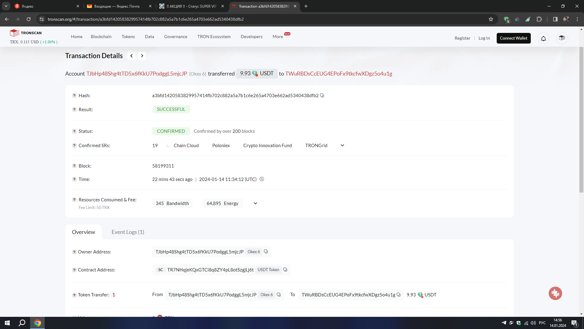Click help icon beside Resources Consumed & Fee

(74, 200)
